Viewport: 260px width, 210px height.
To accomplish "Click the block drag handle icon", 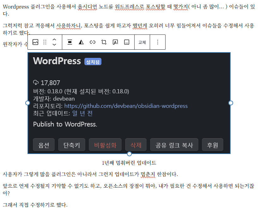I will click(x=45, y=42).
